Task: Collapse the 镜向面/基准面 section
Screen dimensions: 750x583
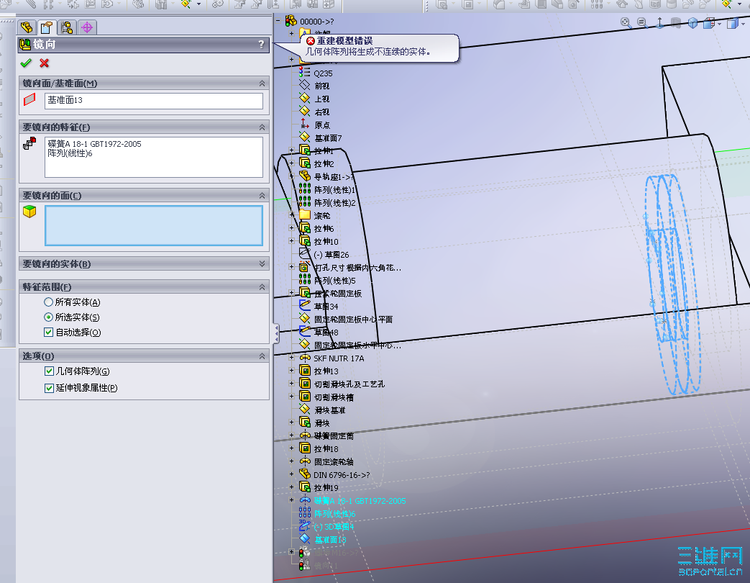Action: [262, 83]
